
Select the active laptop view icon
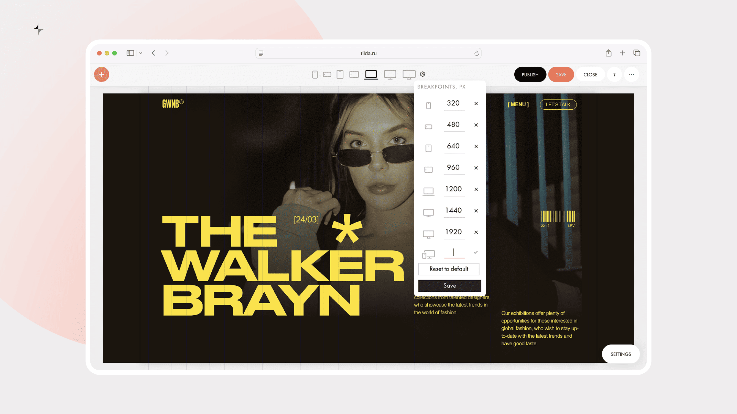pyautogui.click(x=371, y=75)
